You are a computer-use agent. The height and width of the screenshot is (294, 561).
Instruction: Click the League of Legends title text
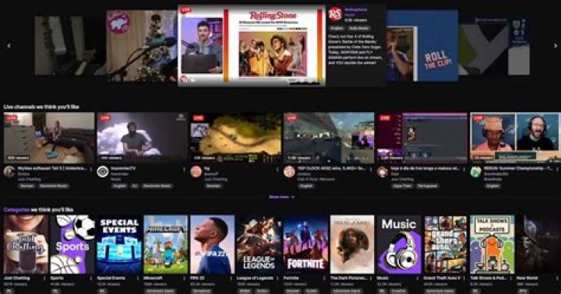coord(255,278)
